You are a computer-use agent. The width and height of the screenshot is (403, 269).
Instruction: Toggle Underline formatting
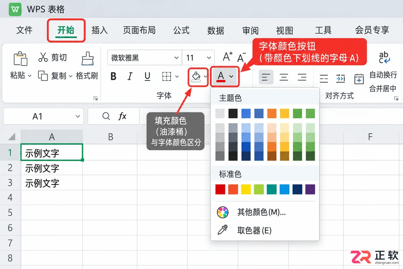point(147,76)
